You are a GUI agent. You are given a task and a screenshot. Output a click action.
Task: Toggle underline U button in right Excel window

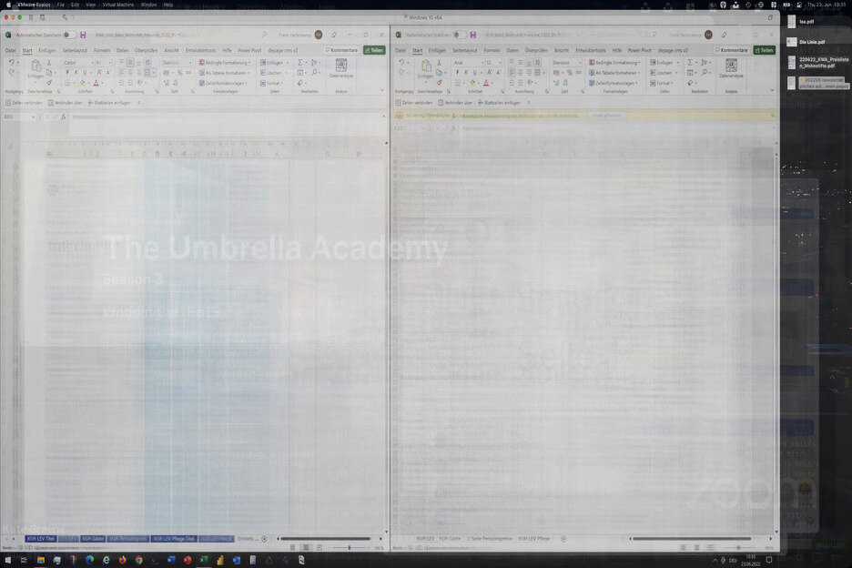tap(475, 73)
